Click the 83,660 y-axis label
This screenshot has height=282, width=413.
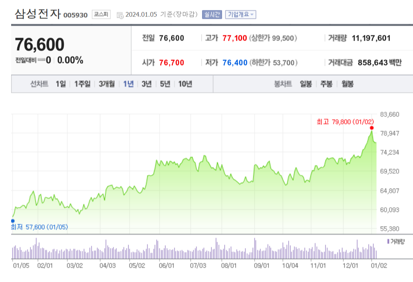click(x=390, y=114)
